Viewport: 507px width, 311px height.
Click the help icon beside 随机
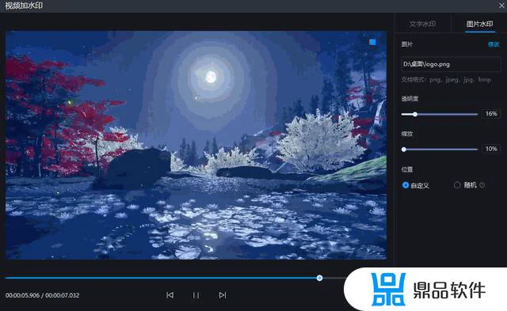(482, 185)
